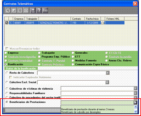Click the dropdown list's scroll down arrow

tap(136, 112)
